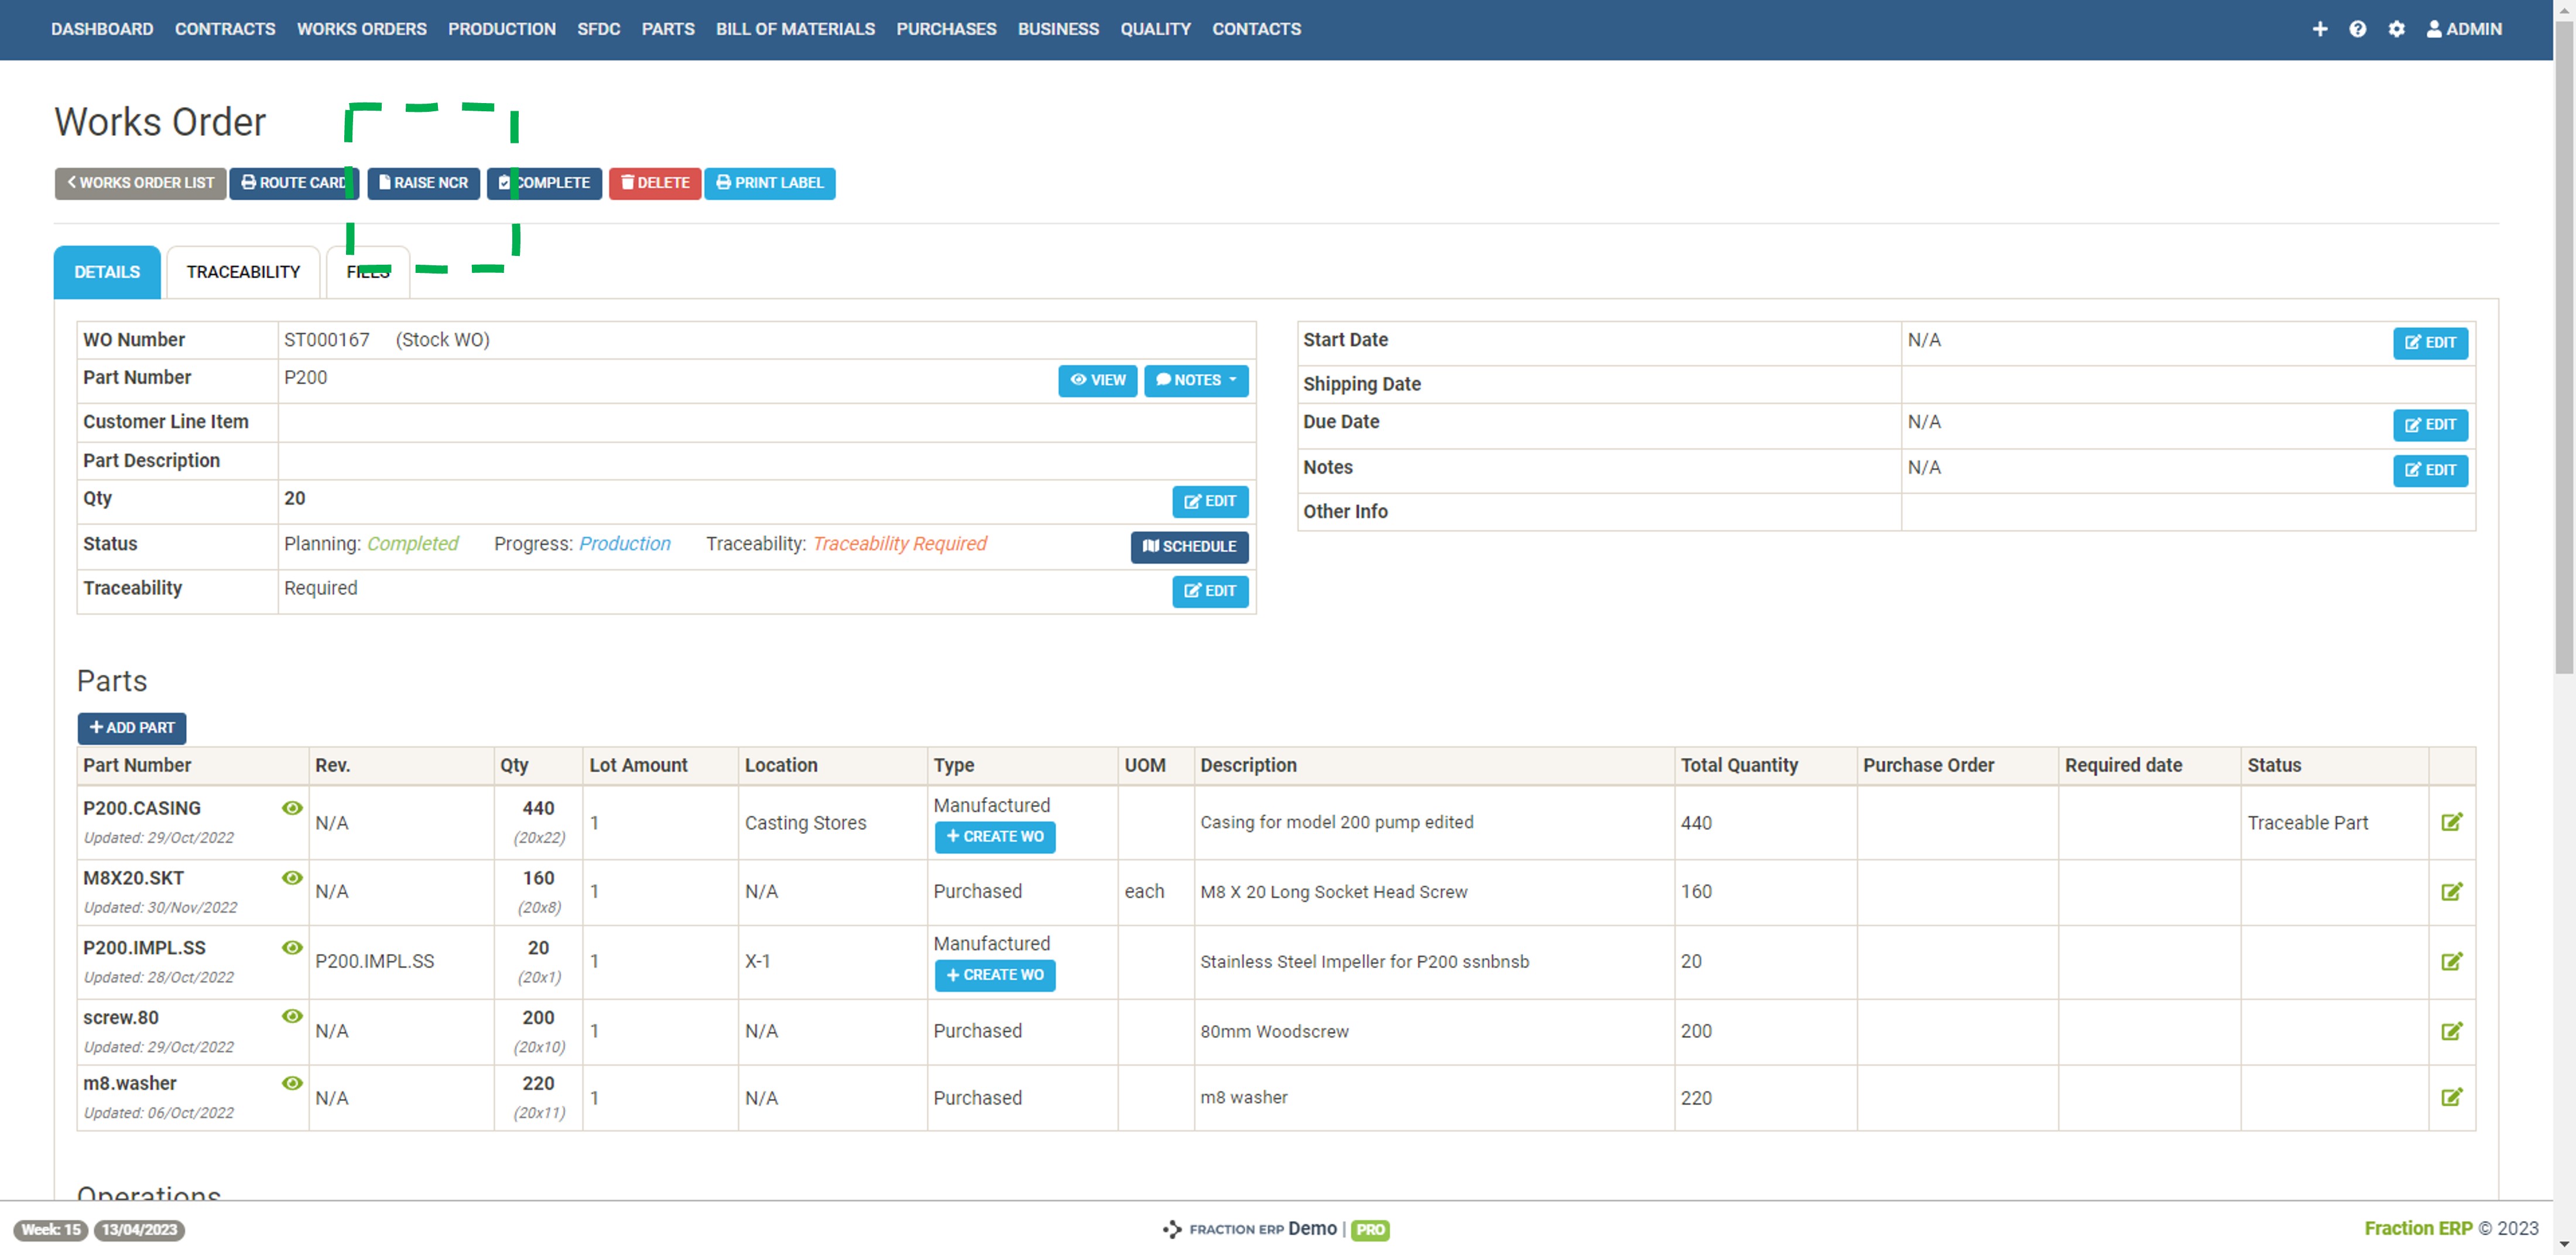Open the Quality menu item
Screen dimensions: 2576x1255
(x=1155, y=29)
